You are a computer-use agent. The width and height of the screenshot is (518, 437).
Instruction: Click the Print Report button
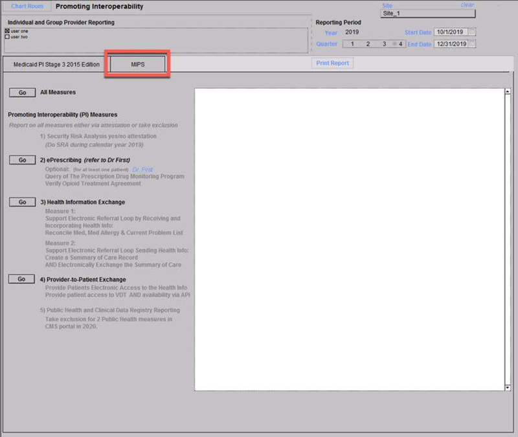coord(333,63)
